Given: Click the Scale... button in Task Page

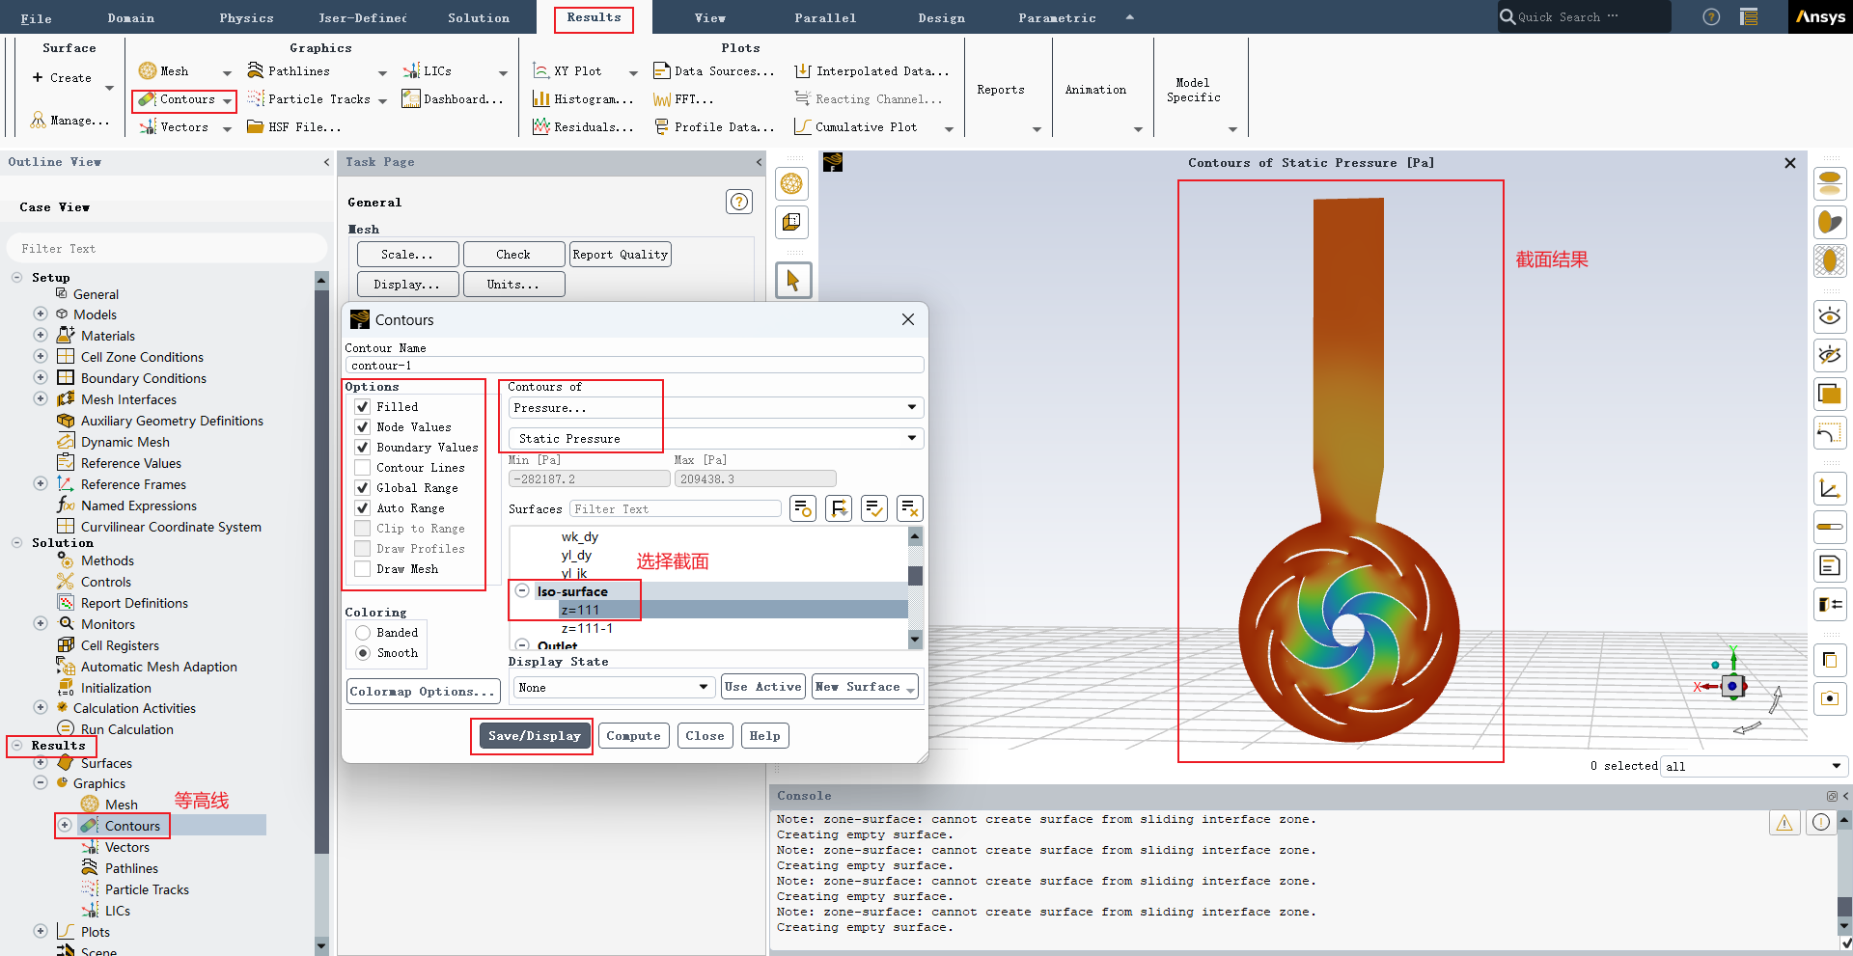Looking at the screenshot, I should pos(407,255).
